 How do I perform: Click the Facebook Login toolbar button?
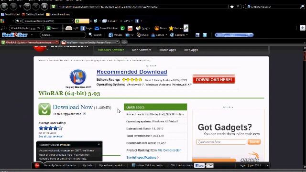pos(87,28)
